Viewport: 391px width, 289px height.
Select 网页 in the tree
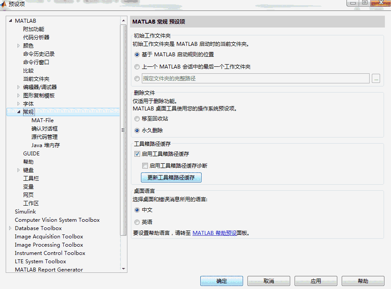[x=28, y=195]
